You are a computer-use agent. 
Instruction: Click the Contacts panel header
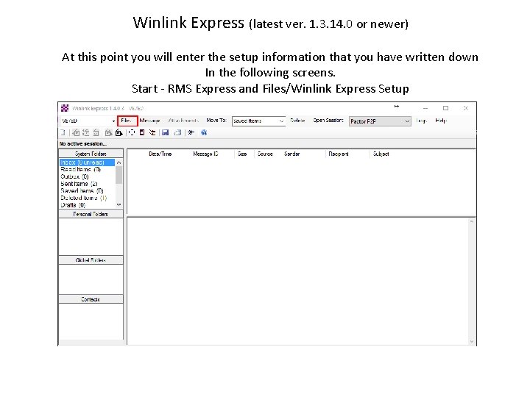pyautogui.click(x=91, y=299)
